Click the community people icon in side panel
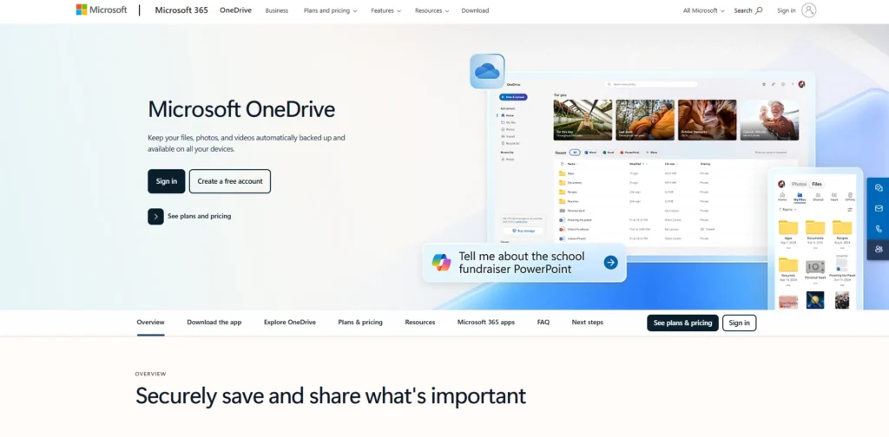This screenshot has height=437, width=889. point(879,249)
